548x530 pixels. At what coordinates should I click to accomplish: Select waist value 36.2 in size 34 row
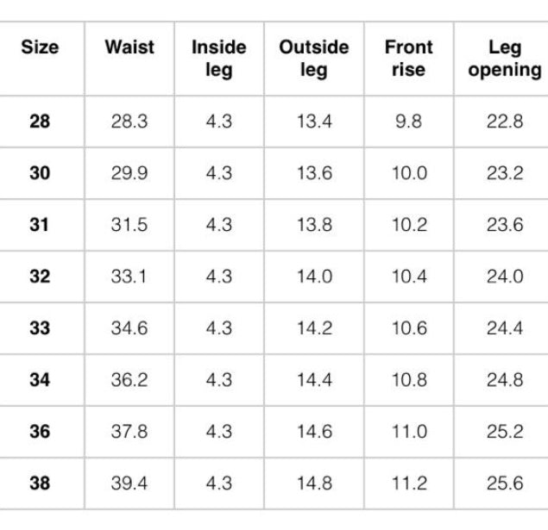point(129,380)
